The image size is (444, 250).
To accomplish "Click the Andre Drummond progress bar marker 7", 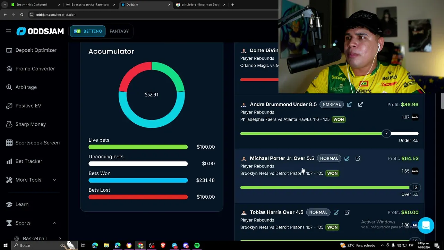I will [x=386, y=134].
